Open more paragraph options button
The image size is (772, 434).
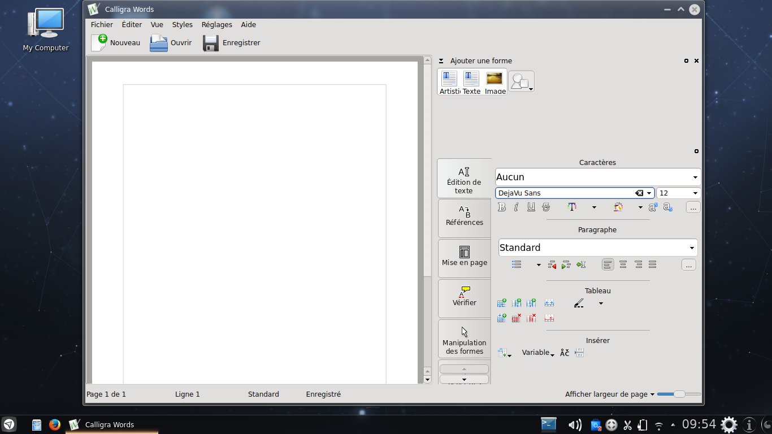pos(688,264)
